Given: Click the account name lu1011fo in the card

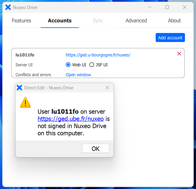Looking at the screenshot, I should 25,55.
